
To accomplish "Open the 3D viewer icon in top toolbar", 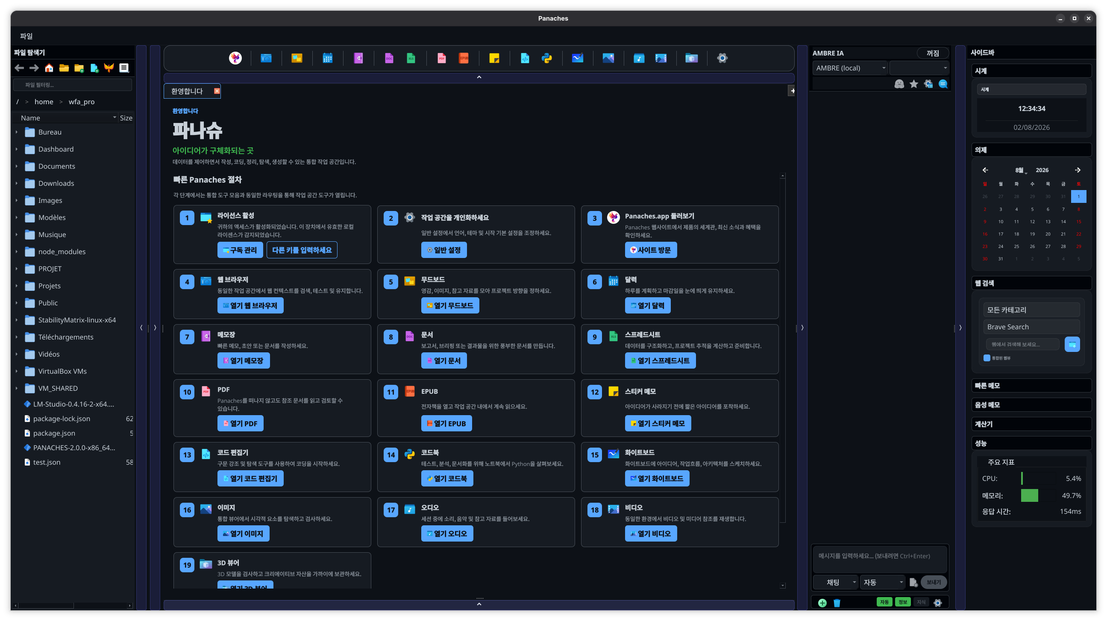I will 691,58.
